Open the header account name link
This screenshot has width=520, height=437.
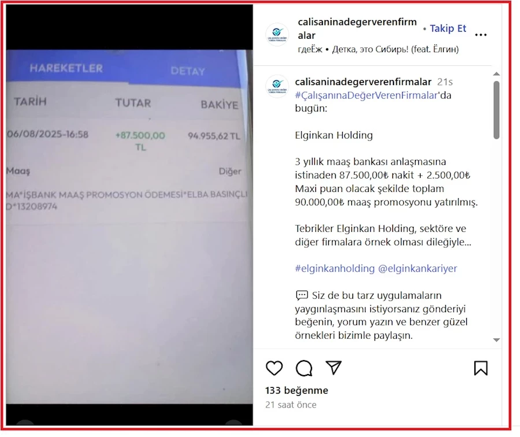point(357,28)
